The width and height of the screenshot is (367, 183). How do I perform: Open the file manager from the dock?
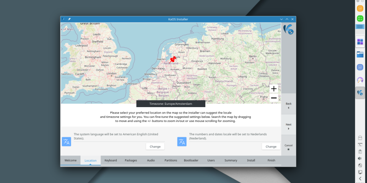click(x=360, y=55)
